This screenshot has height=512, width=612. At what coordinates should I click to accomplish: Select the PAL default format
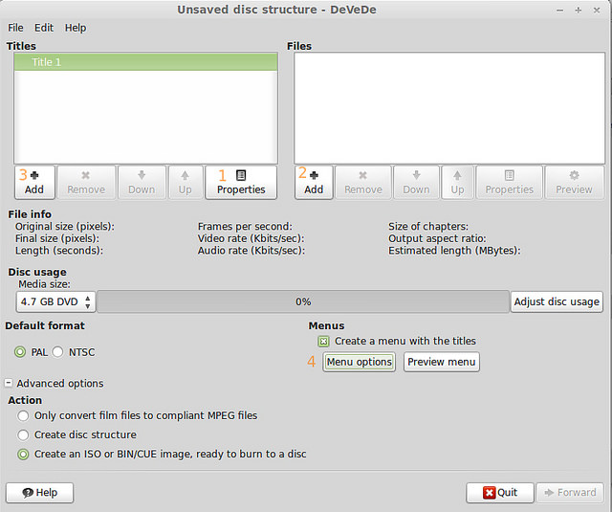tap(20, 352)
